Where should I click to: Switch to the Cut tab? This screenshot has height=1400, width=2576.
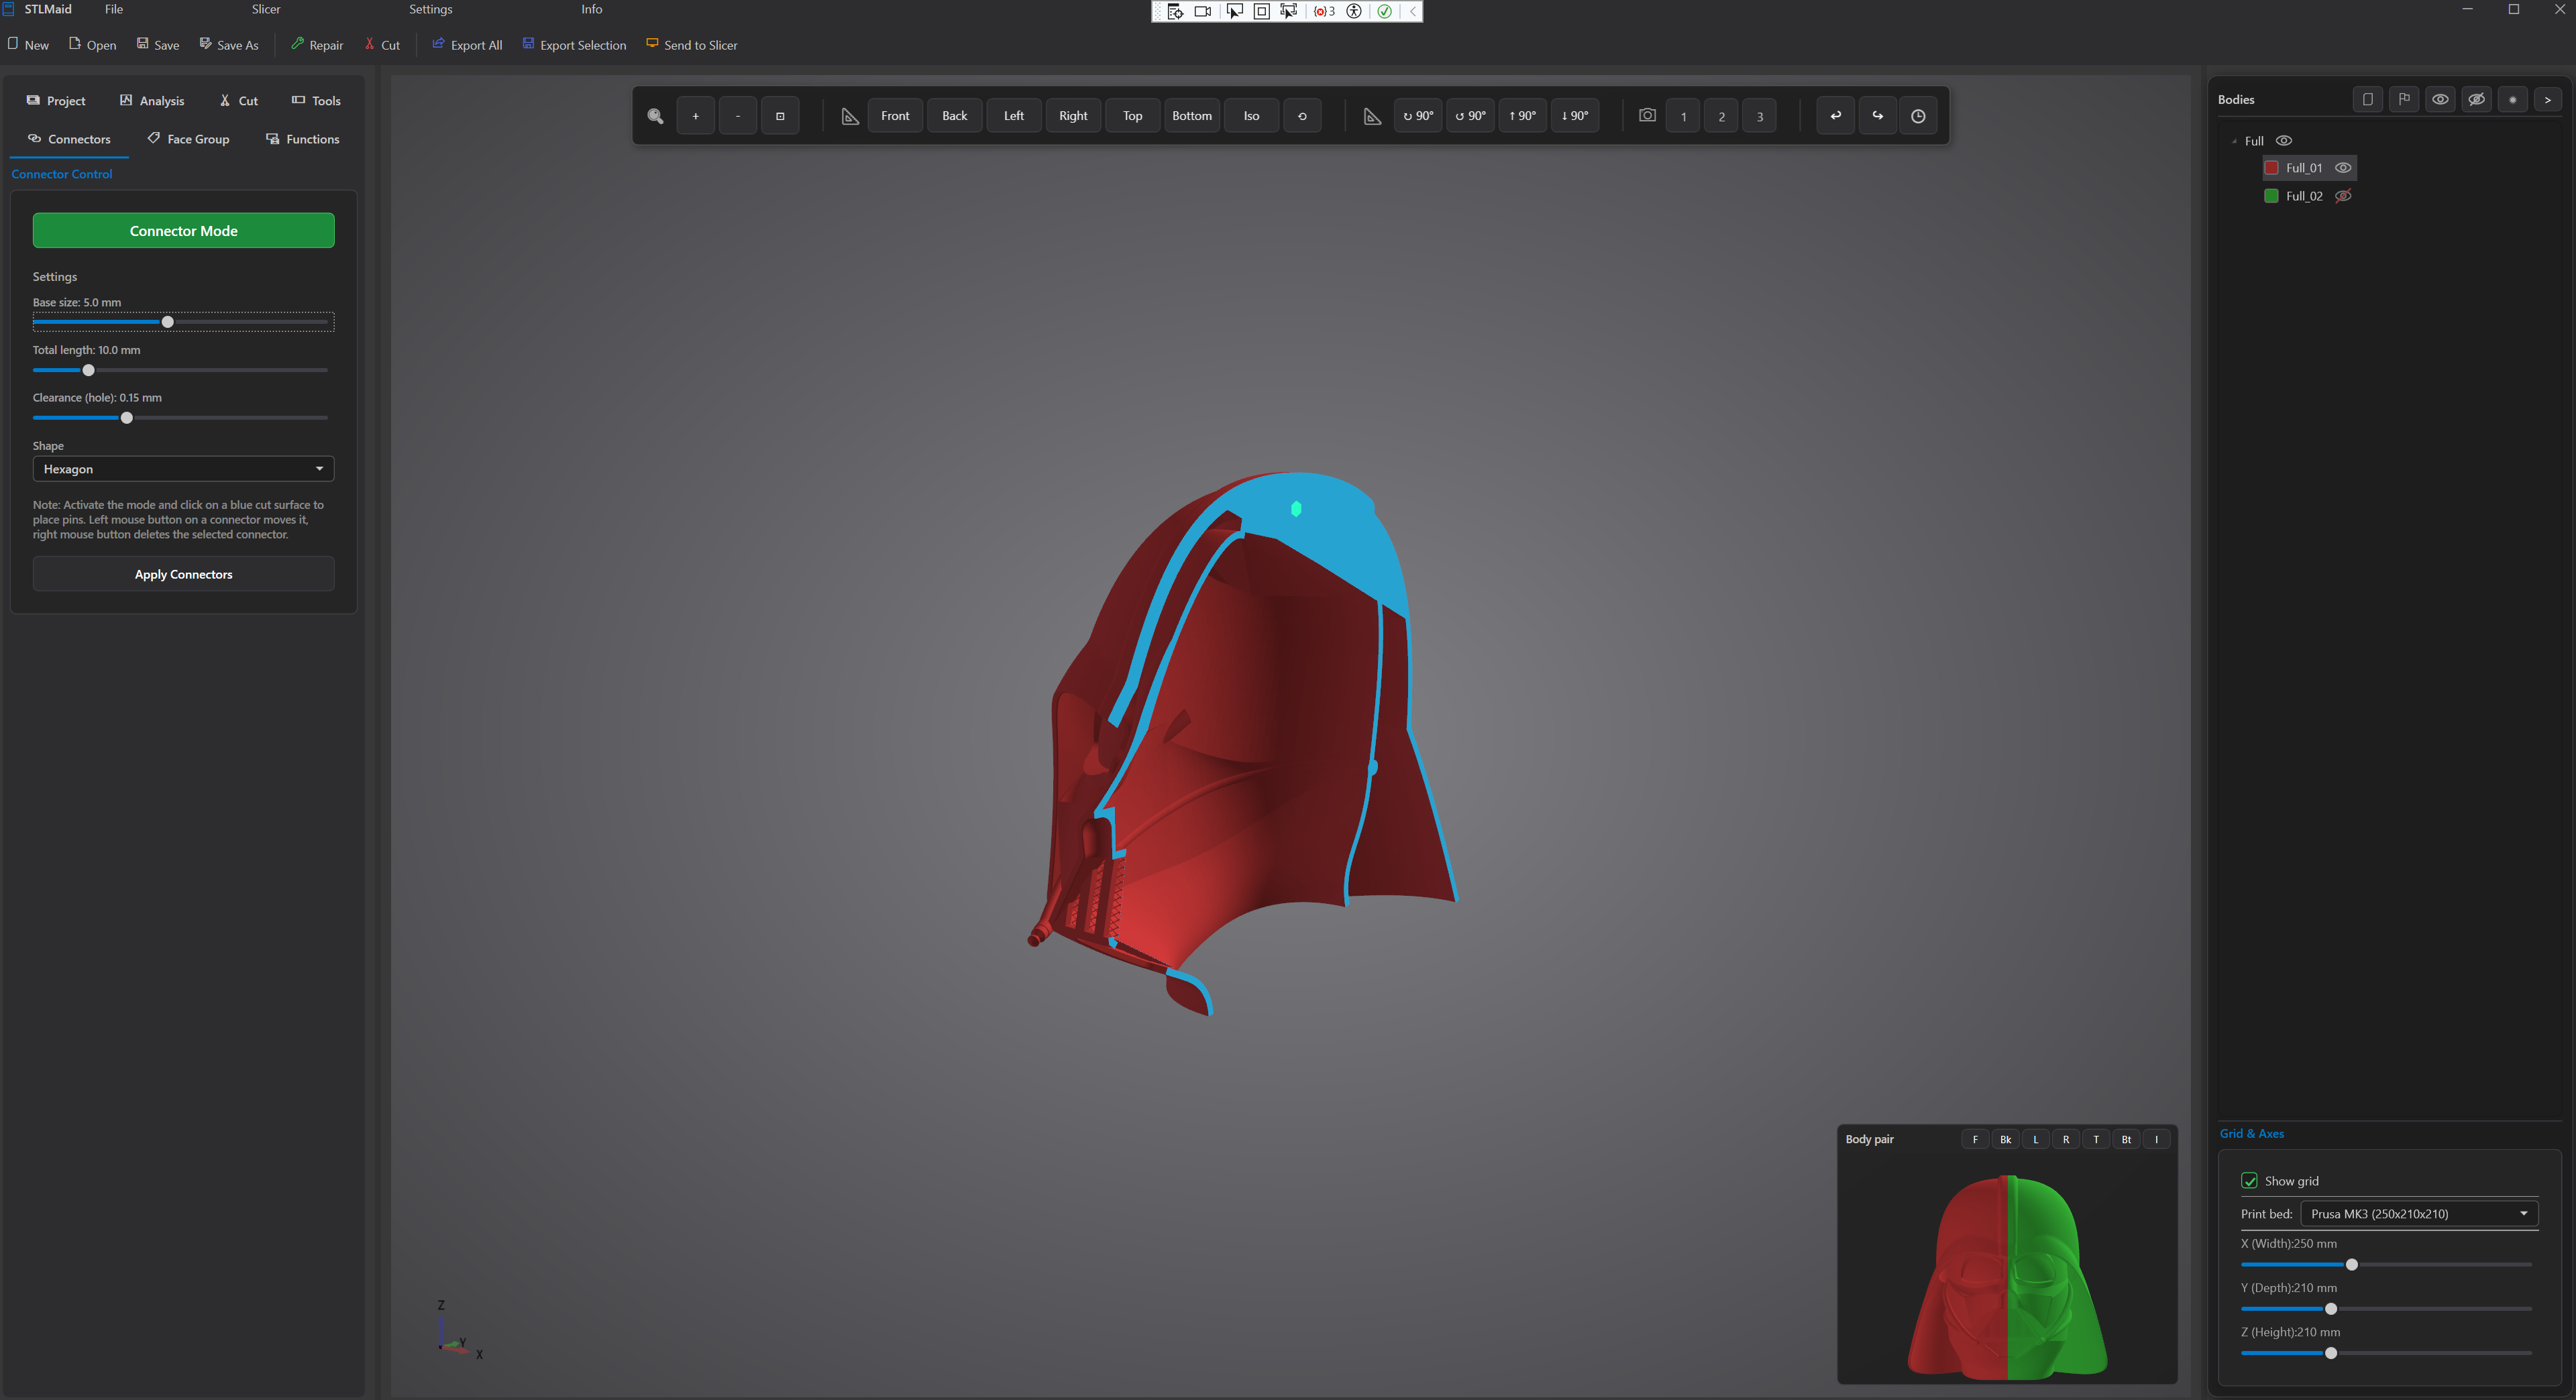click(x=239, y=101)
